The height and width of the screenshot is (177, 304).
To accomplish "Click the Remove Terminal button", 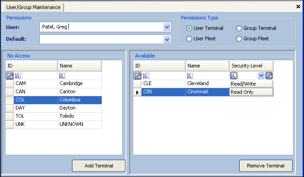I will click(266, 166).
